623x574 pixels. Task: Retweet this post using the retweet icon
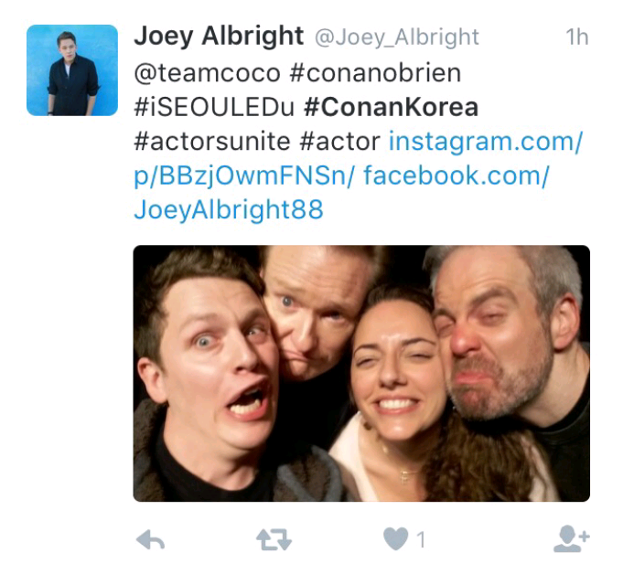pyautogui.click(x=274, y=539)
